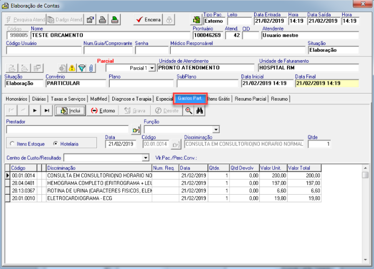Image resolution: width=374 pixels, height=269 pixels.
Task: Open the Taxas e Serviços tab
Action: click(68, 99)
